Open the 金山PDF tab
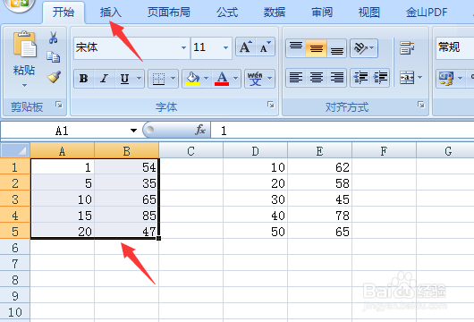The width and height of the screenshot is (474, 322). (427, 13)
